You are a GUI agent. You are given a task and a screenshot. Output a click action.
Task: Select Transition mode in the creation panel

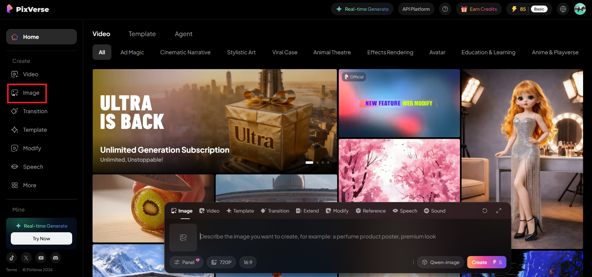coord(275,211)
